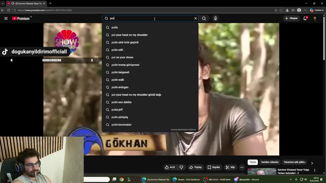Viewport: 326px width, 183px height.
Task: Open Chrome from the taskbar
Action: pos(121,179)
